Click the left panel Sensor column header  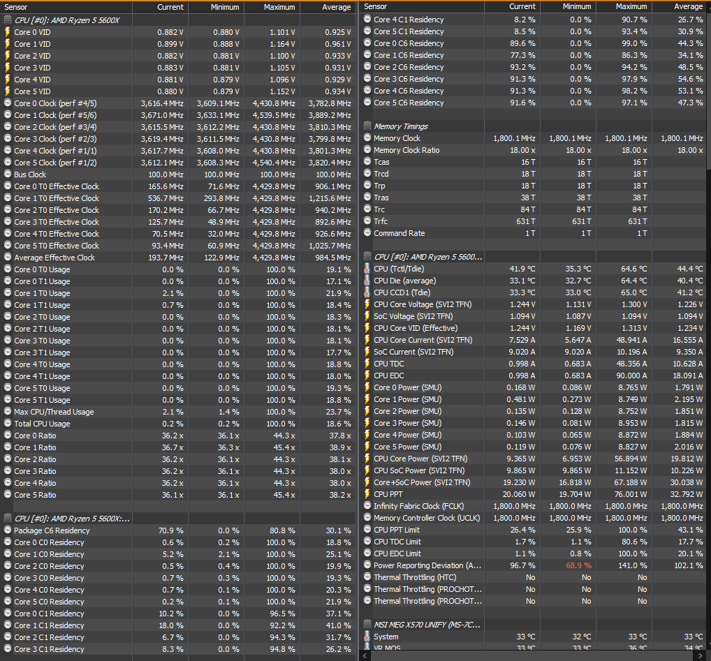pos(66,7)
